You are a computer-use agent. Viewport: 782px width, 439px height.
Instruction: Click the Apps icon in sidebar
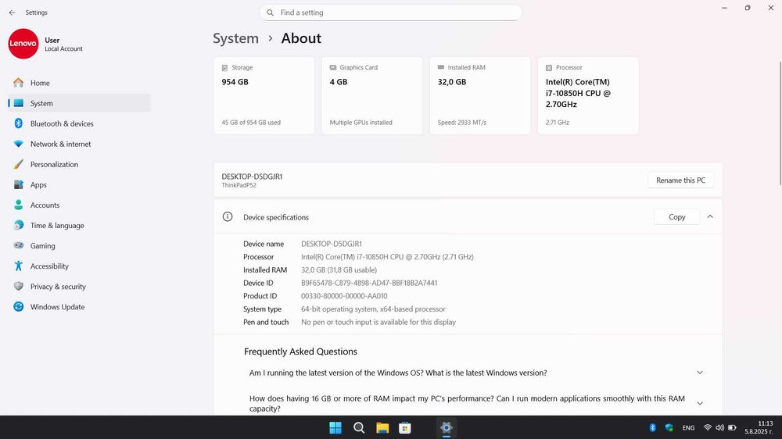tap(19, 184)
